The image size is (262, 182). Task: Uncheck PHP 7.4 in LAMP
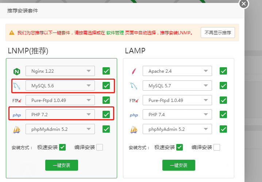[223, 114]
